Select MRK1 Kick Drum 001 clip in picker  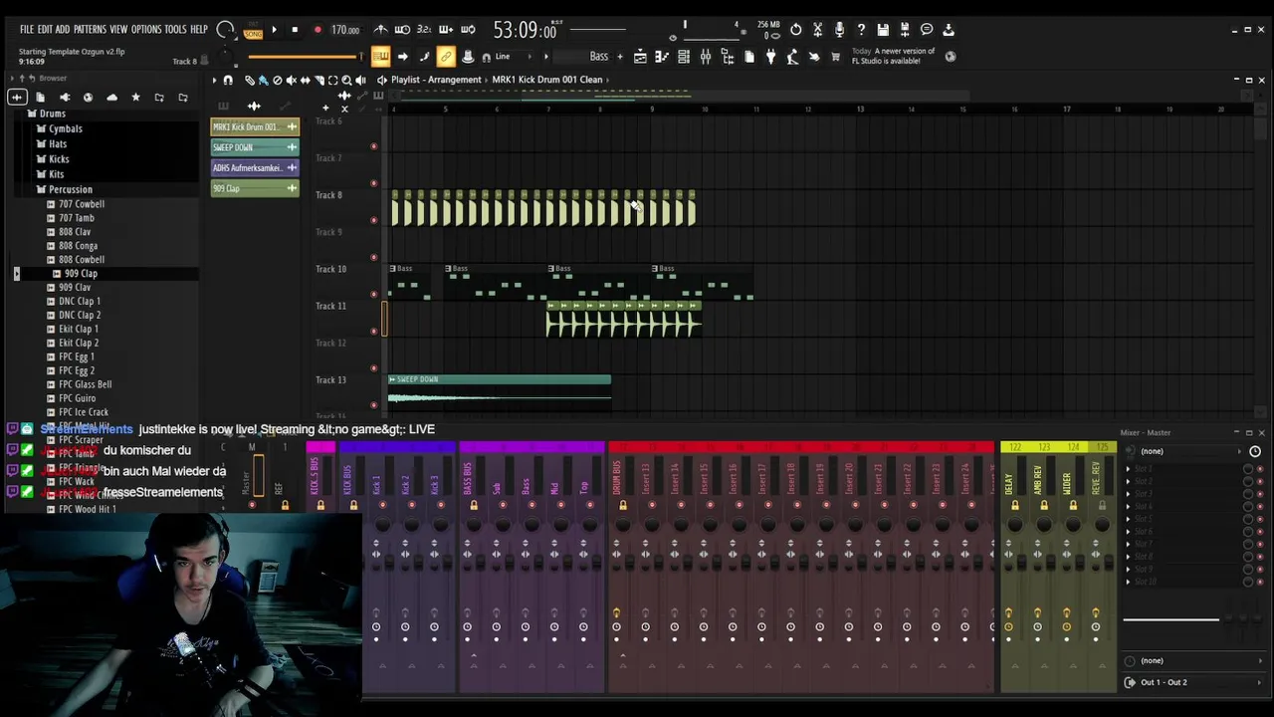[x=255, y=126]
